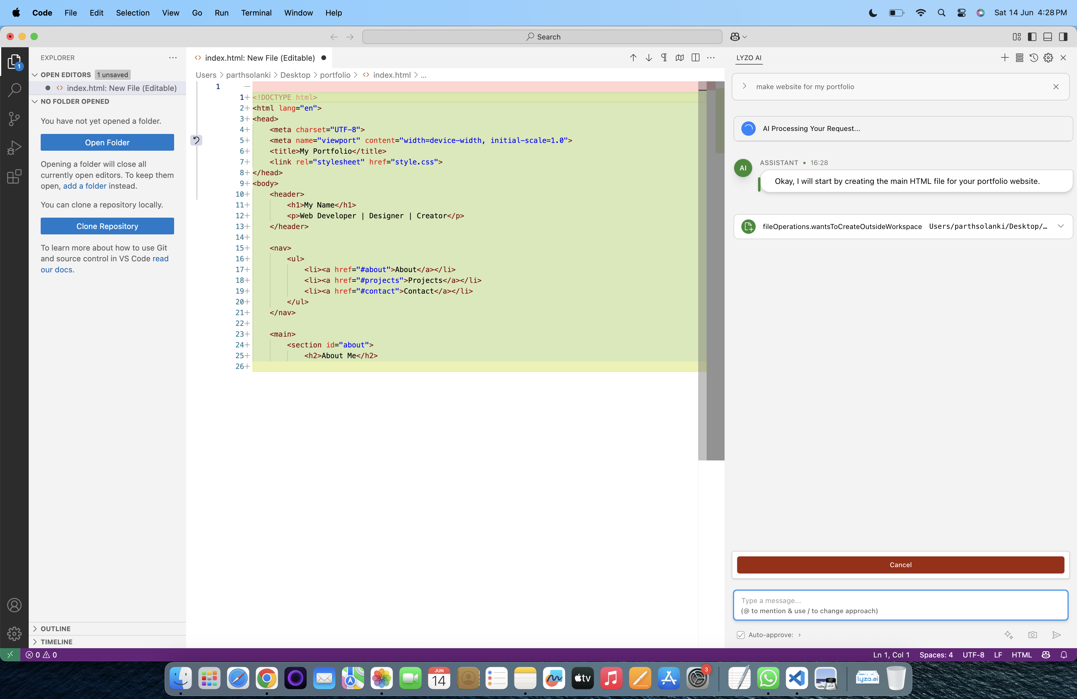Screen dimensions: 1077x699
Task: Customize layout icon in title bar
Action: click(x=1017, y=36)
